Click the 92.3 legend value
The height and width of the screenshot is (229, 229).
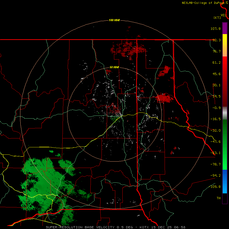point(217,40)
